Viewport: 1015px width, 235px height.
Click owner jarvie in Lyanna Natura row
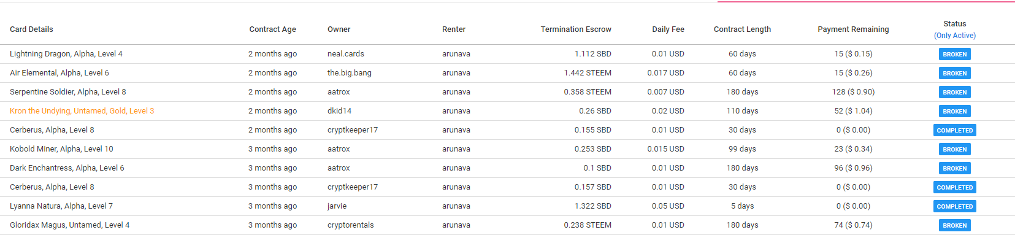tap(337, 206)
